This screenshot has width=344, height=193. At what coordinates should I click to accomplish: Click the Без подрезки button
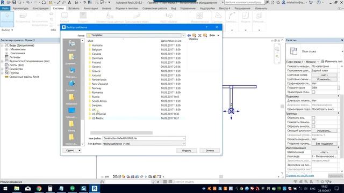[x=324, y=144]
